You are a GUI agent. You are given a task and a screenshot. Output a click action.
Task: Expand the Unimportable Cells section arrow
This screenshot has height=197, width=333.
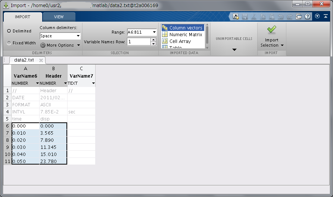[234, 50]
